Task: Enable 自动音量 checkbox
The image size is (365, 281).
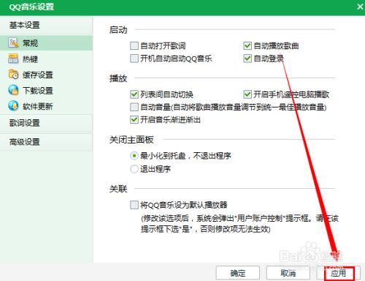Action: click(134, 107)
